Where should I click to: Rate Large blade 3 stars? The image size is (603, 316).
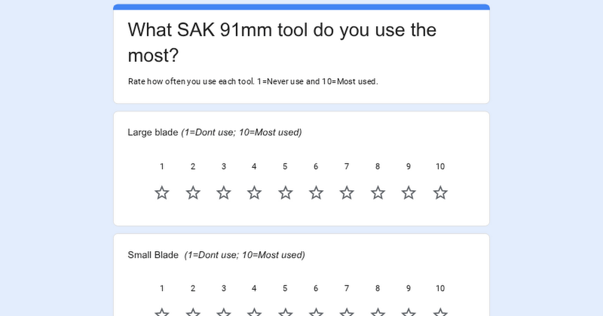(x=224, y=193)
